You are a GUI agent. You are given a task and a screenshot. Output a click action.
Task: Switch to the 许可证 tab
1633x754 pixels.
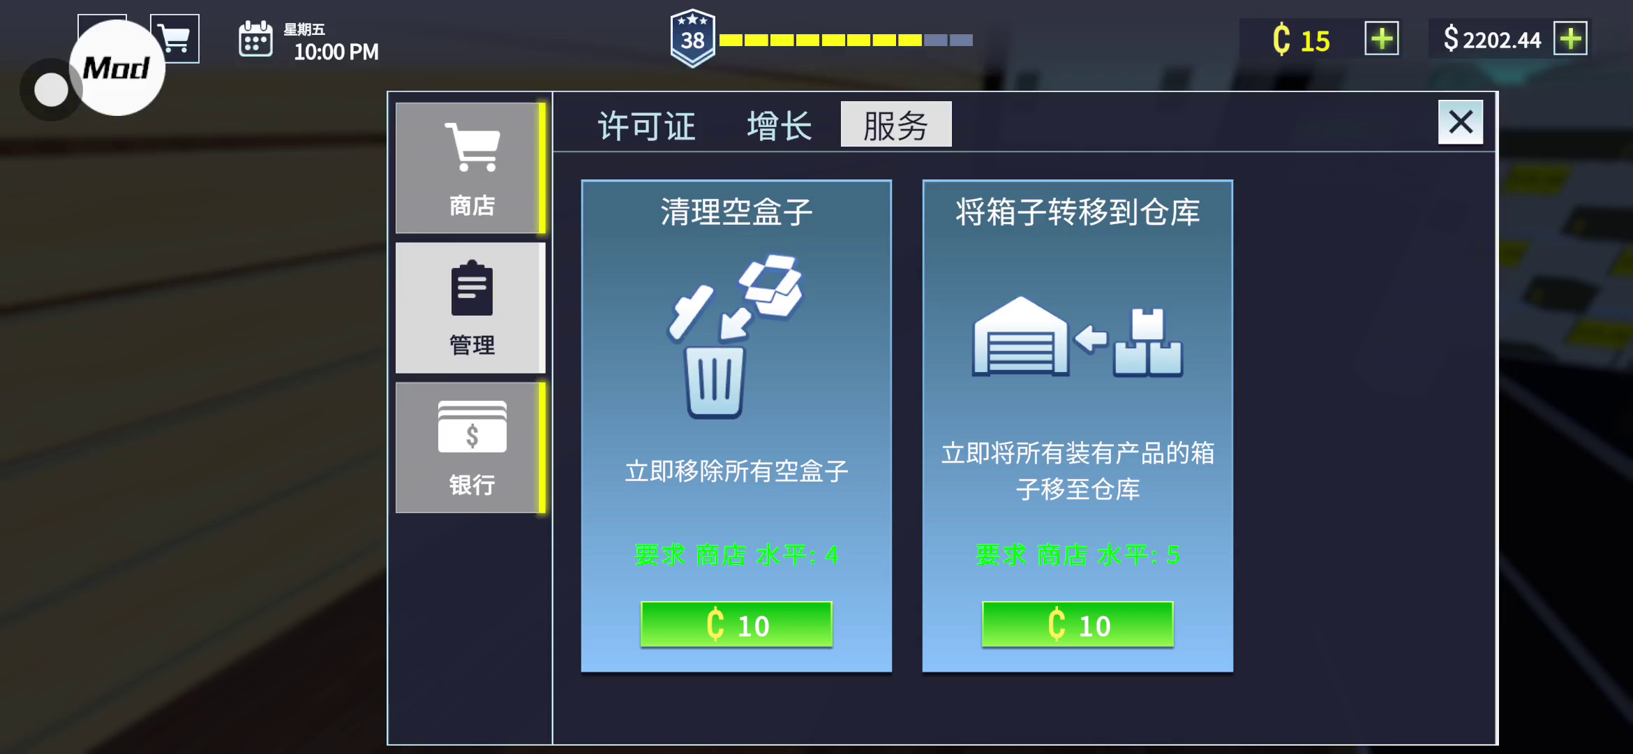[x=646, y=126]
